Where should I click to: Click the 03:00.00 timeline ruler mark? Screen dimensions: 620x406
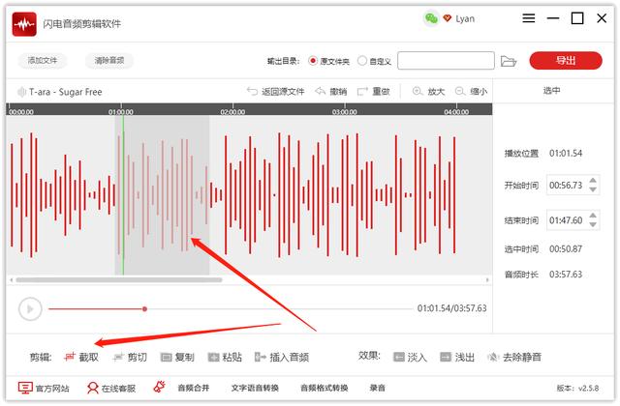coord(345,112)
